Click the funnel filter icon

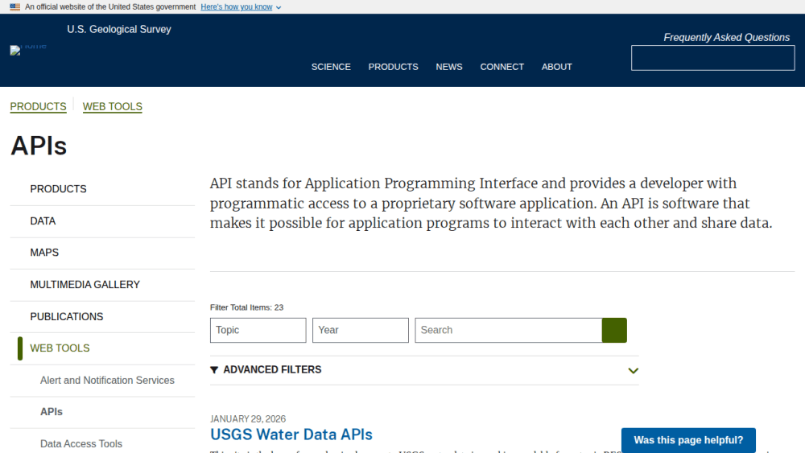click(214, 370)
